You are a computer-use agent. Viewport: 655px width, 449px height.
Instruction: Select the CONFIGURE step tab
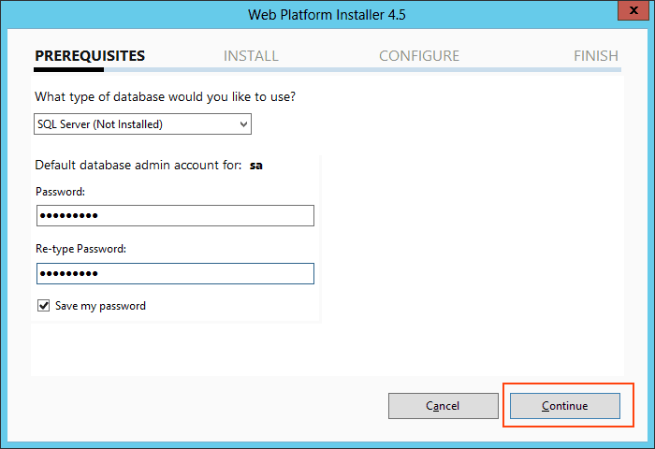[x=419, y=55]
